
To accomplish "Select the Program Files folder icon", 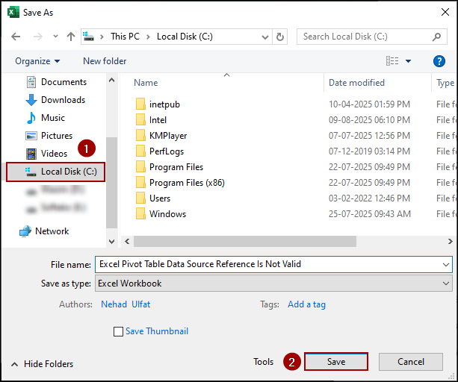I will click(x=140, y=167).
